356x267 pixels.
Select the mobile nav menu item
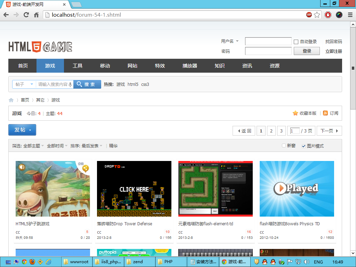pyautogui.click(x=105, y=66)
